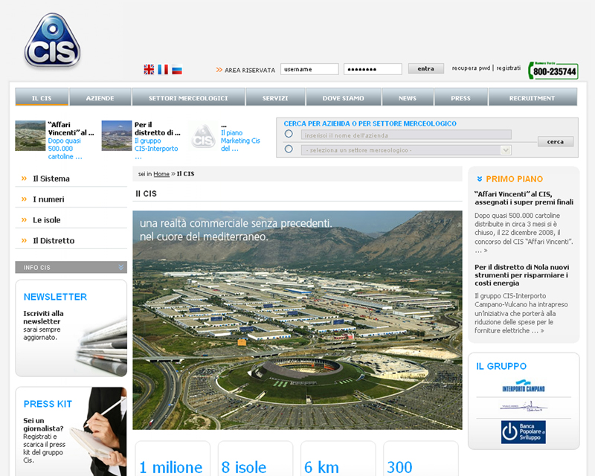Click the PRIMO PIANO heading
The height and width of the screenshot is (476, 595).
515,178
